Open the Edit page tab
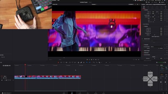The height and width of the screenshot is (94, 168). pyautogui.click(x=72, y=93)
